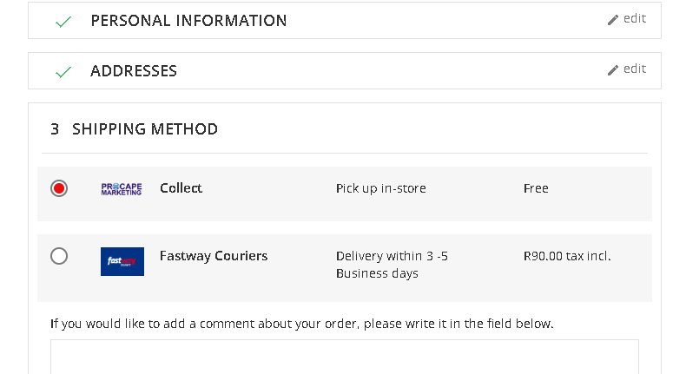
Task: Click the Free price for Collect
Action: click(536, 188)
